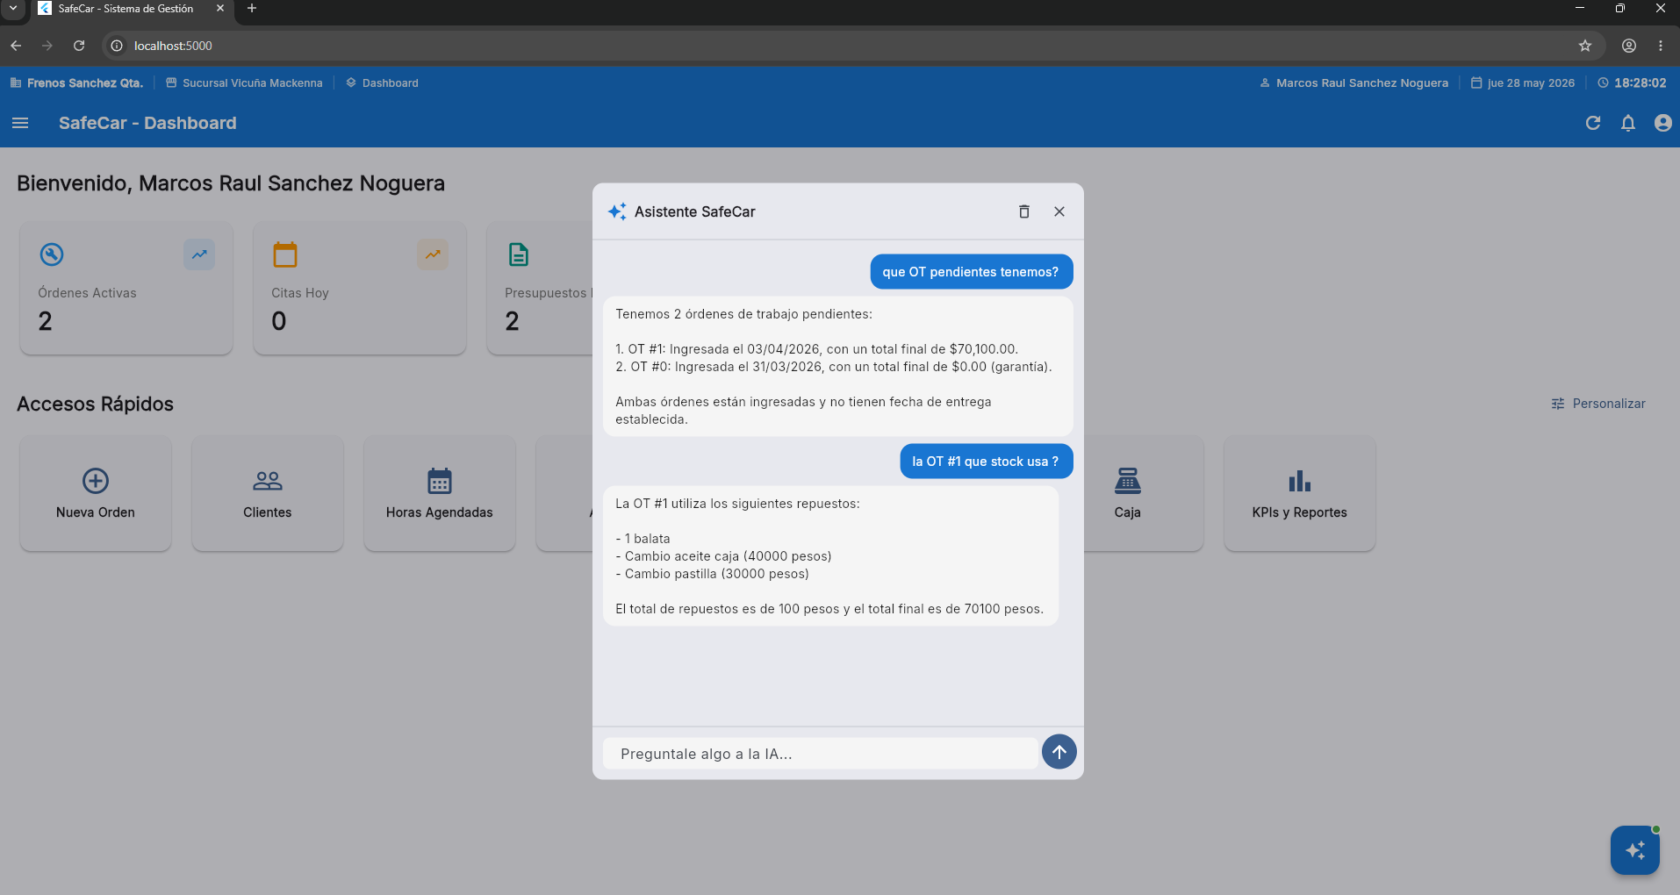Click the Dashboard breadcrumb label

[382, 82]
